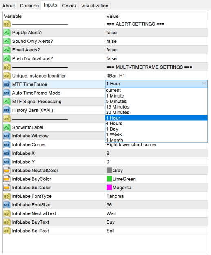Click the InfoLabelFontType string icon
The image size is (211, 255).
point(7,196)
